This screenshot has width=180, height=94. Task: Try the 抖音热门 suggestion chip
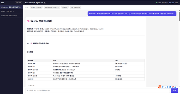(36, 8)
